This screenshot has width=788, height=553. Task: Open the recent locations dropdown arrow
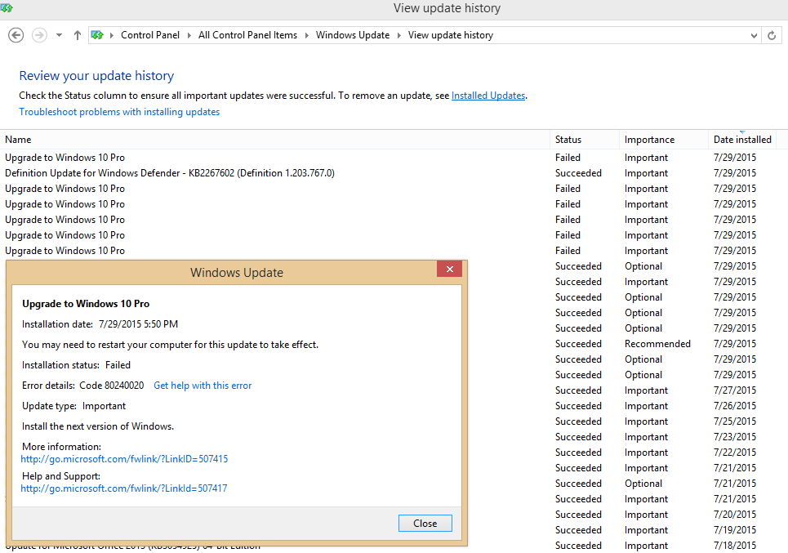pos(60,35)
